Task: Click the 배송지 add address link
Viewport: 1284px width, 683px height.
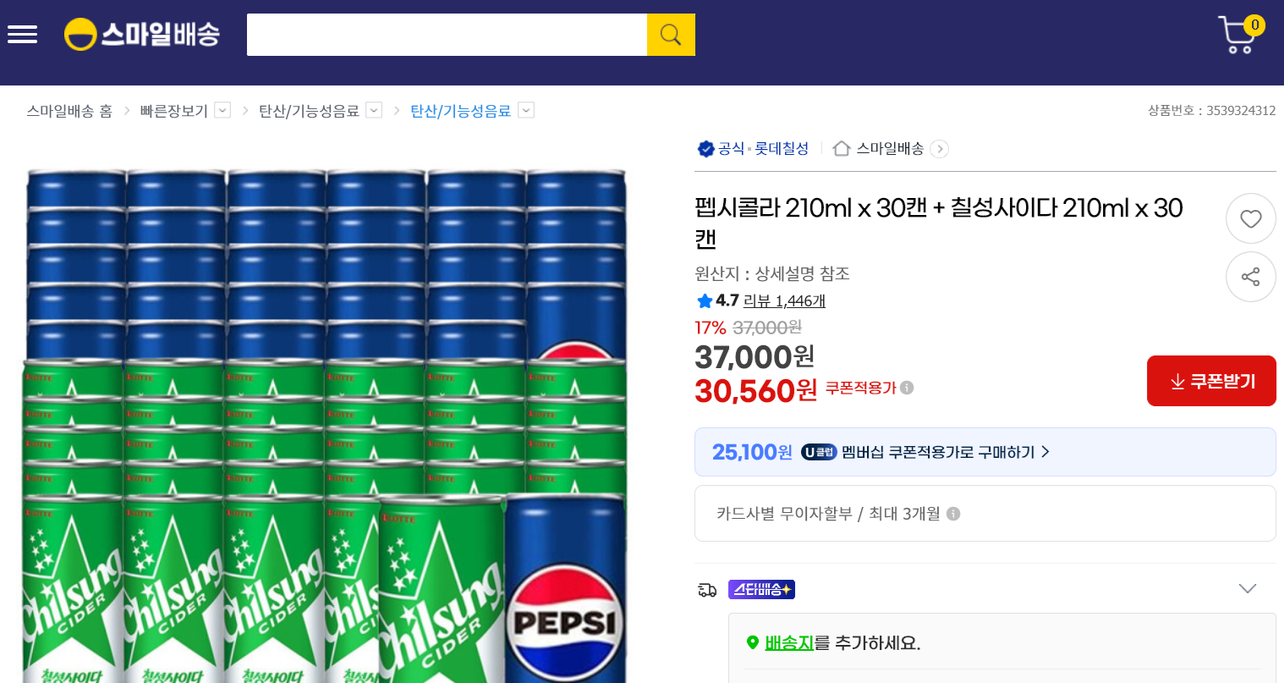Action: click(788, 643)
